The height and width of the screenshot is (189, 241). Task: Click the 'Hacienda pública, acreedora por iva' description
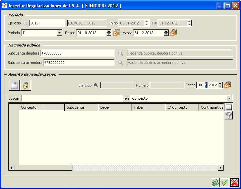coord(180,63)
